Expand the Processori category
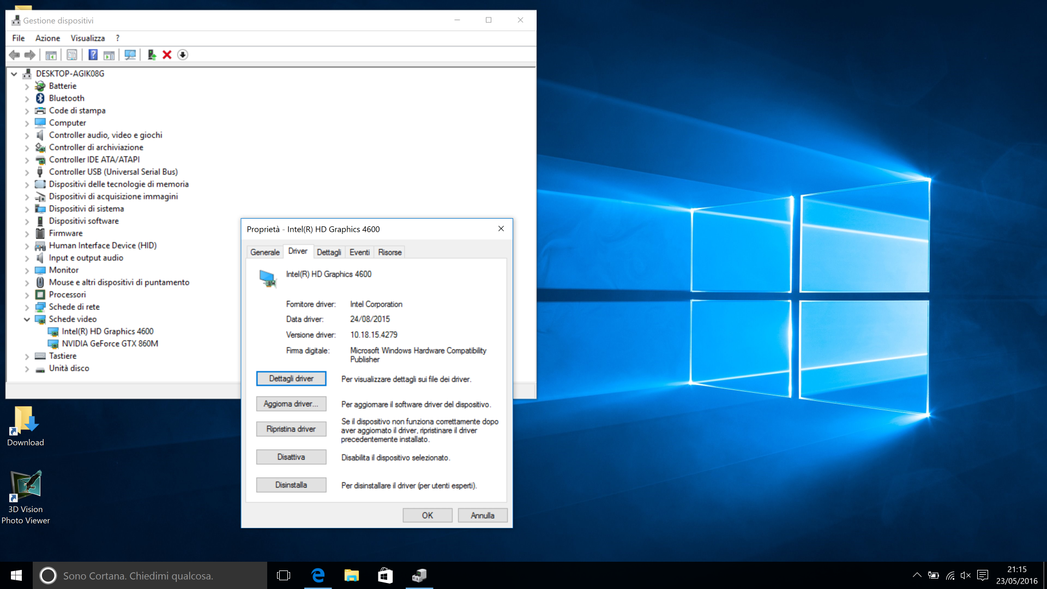 [x=27, y=295]
